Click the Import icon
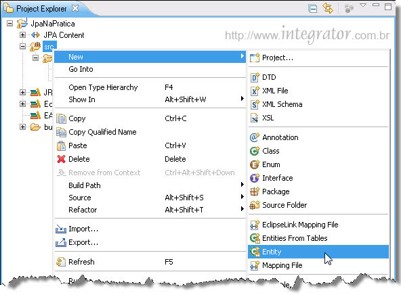Viewport: 401px width, 295px height. point(61,229)
